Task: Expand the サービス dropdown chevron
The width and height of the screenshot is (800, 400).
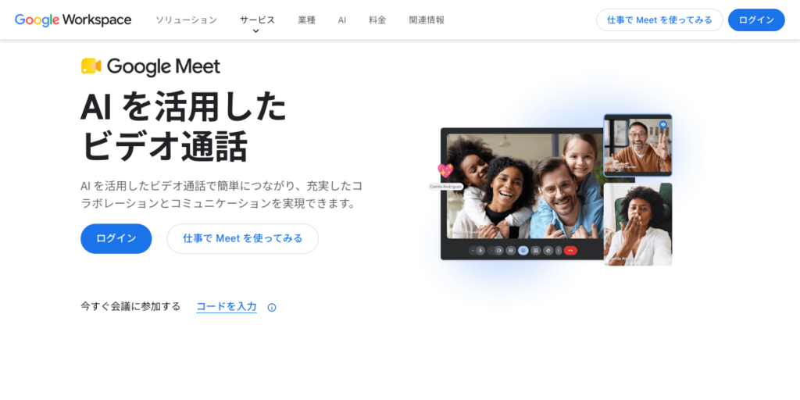Action: pyautogui.click(x=256, y=31)
